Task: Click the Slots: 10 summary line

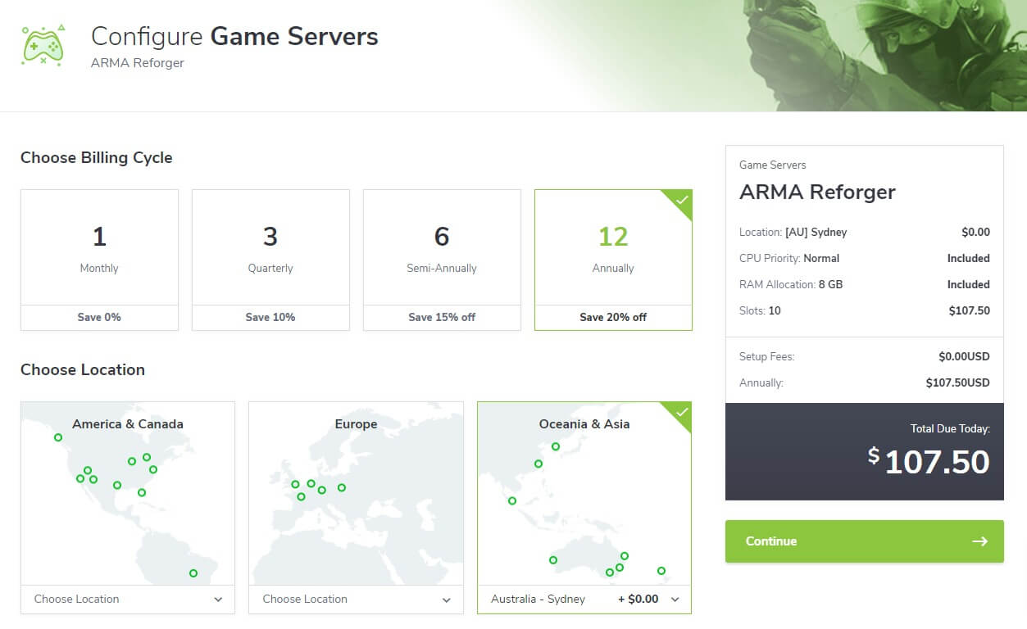Action: click(865, 311)
